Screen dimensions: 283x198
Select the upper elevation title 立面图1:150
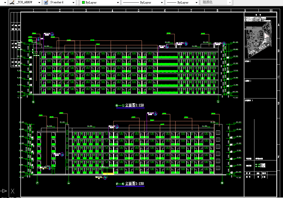point(134,105)
